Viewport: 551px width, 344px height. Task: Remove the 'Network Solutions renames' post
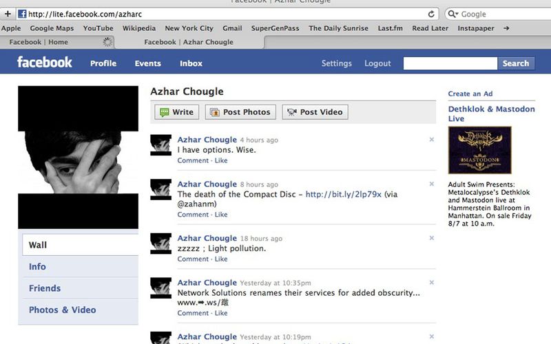click(x=432, y=282)
